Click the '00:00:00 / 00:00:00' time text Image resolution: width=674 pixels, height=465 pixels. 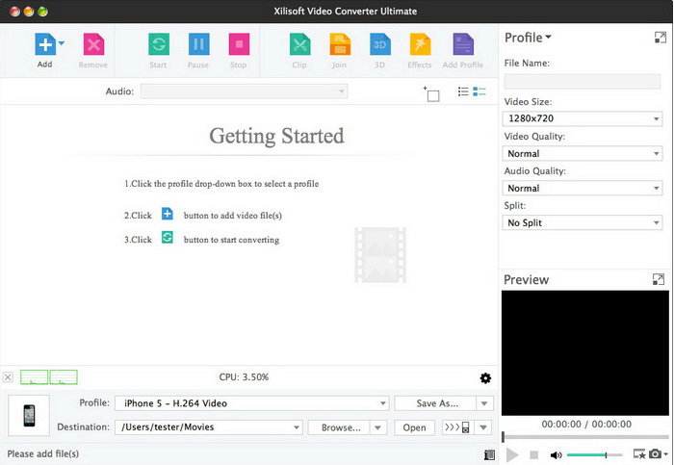(x=586, y=425)
